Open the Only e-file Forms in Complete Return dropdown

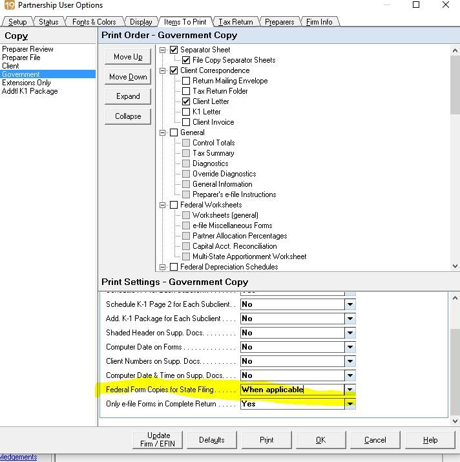pyautogui.click(x=350, y=404)
